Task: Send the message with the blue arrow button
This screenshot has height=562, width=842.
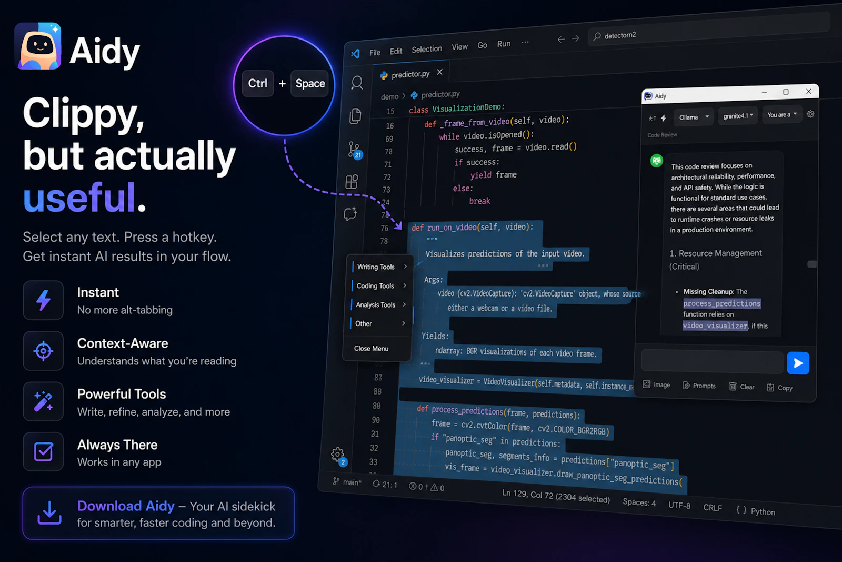Action: coord(798,363)
